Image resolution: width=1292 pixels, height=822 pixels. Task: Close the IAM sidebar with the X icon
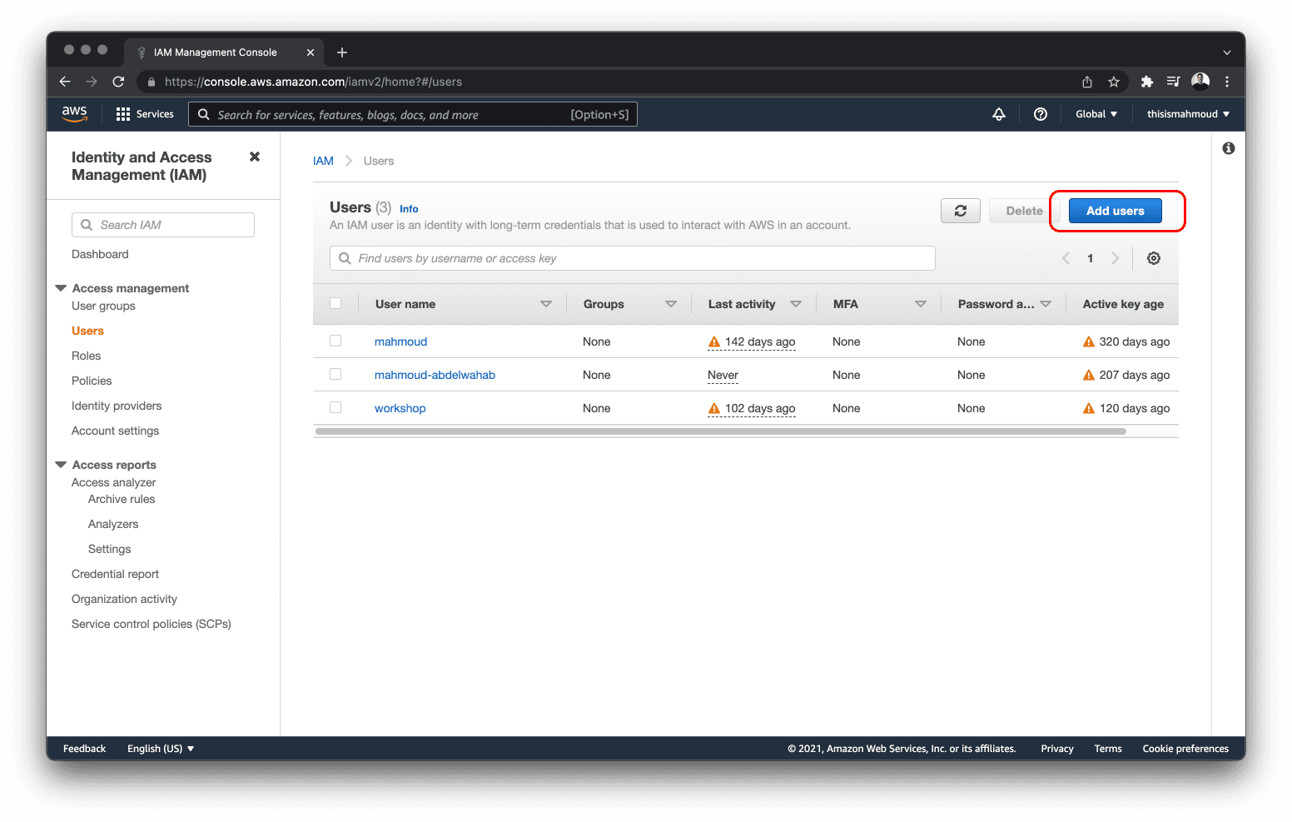(x=255, y=157)
